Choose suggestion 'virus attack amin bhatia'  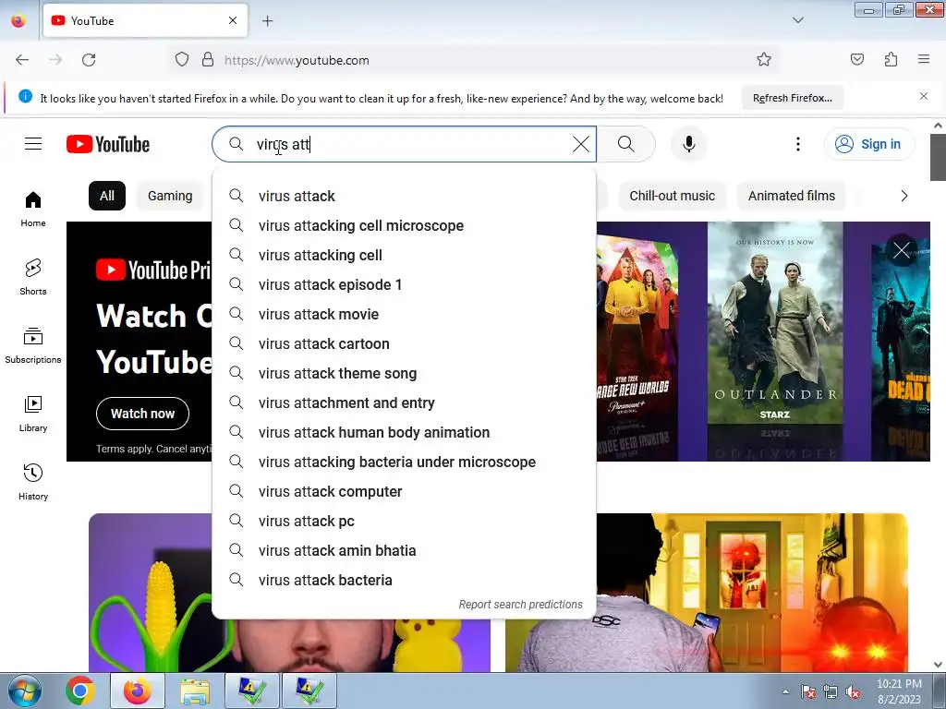[x=405, y=550]
